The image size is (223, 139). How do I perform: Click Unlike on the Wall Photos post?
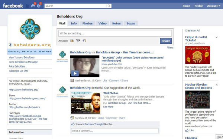(x=101, y=118)
